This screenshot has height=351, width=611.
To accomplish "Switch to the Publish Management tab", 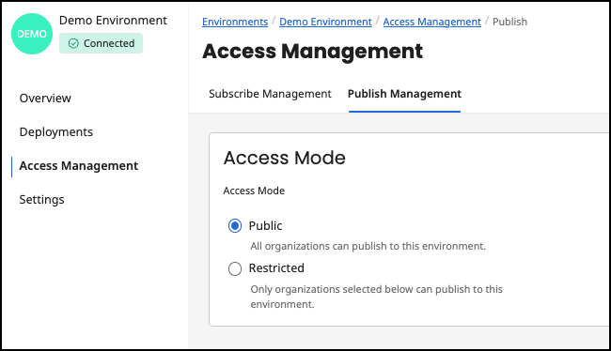I will click(x=404, y=94).
